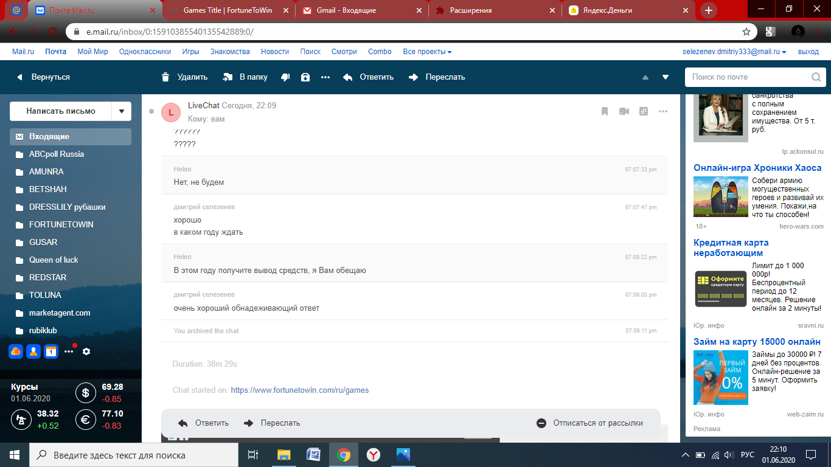Open more actions three-dots in toolbar
The width and height of the screenshot is (831, 467).
click(x=325, y=77)
